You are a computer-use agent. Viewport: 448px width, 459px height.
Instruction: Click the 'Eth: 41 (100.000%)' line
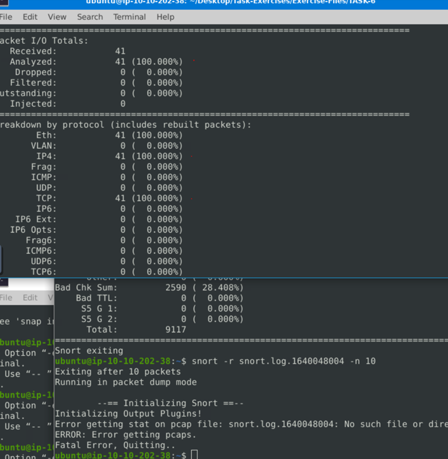click(x=109, y=135)
